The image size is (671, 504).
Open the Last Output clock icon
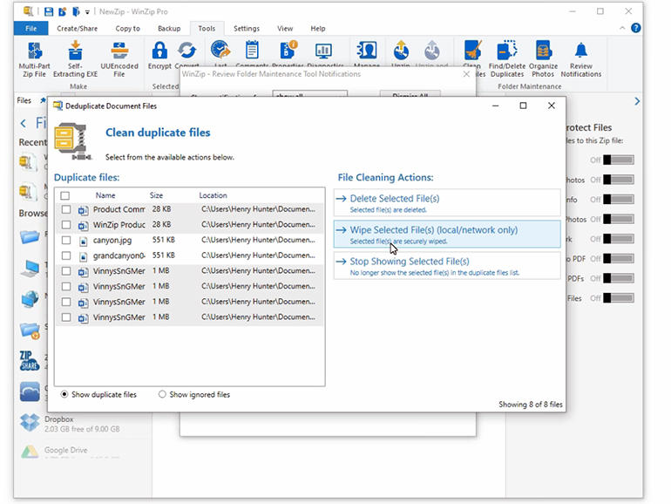(x=220, y=51)
